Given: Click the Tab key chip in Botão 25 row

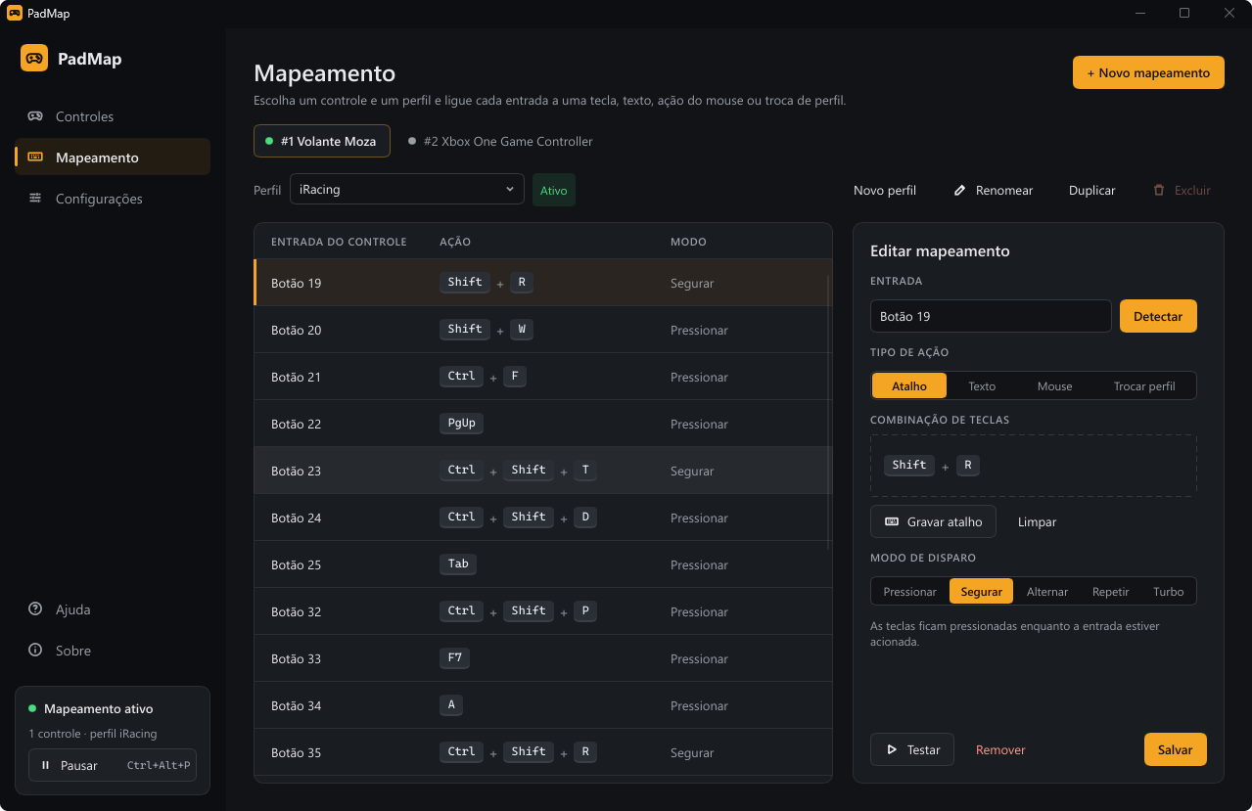Looking at the screenshot, I should (458, 563).
